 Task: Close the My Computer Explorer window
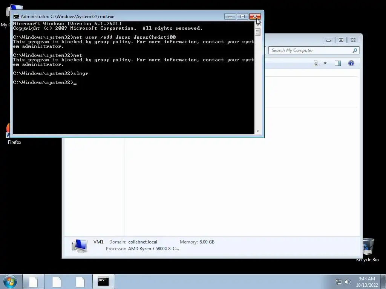click(x=353, y=40)
